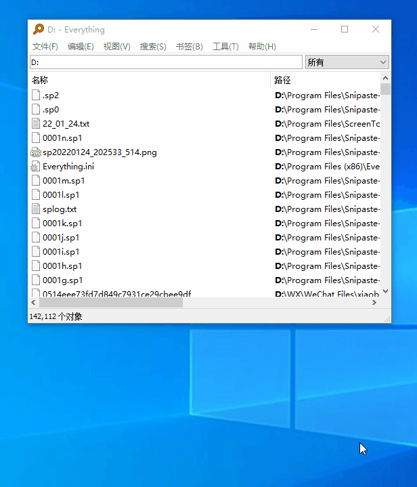Click the file icon beside 0001h.sp1
Image resolution: width=417 pixels, height=487 pixels.
click(x=36, y=266)
